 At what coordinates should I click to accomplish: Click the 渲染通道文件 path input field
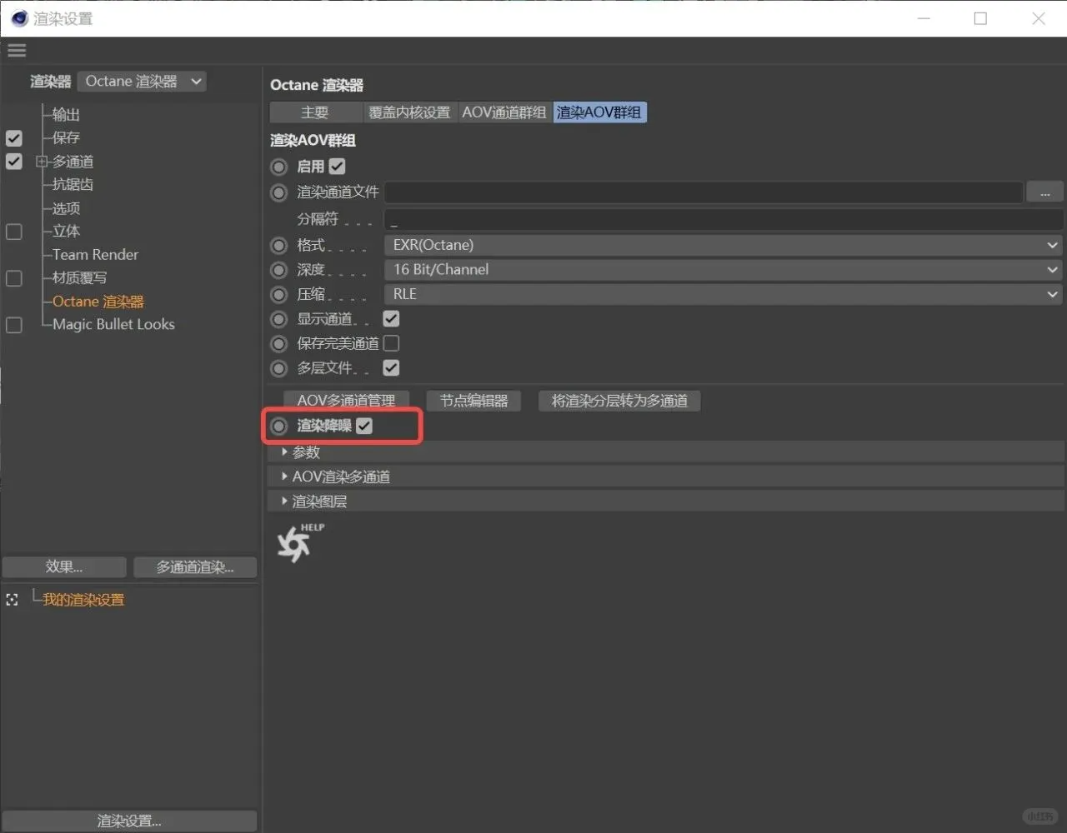[x=703, y=192]
